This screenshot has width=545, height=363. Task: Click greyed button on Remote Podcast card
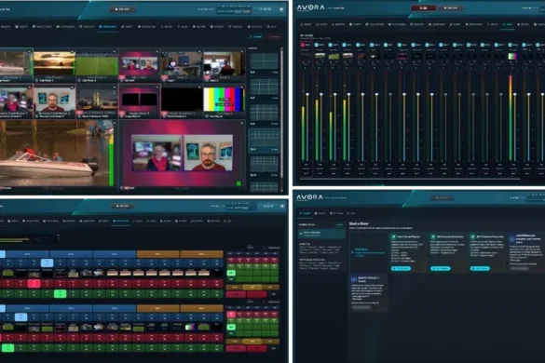pyautogui.click(x=361, y=307)
